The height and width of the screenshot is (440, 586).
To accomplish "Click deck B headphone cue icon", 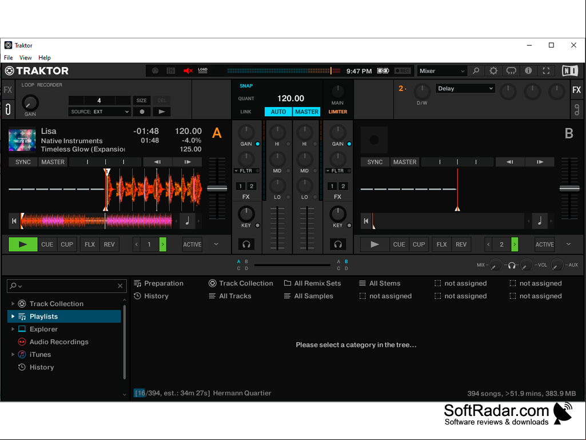I will coord(338,244).
